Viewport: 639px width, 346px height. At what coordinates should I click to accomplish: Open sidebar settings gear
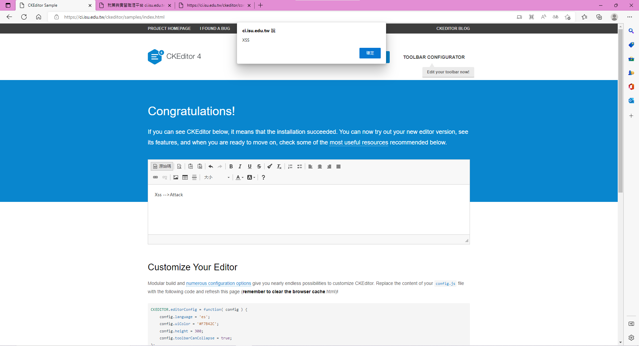[631, 338]
